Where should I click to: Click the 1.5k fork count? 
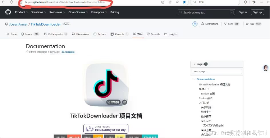pos(236,24)
